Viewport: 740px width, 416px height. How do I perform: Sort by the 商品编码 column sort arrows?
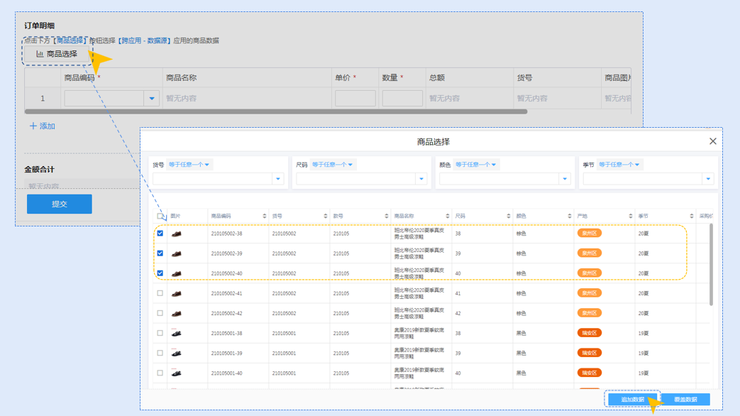click(x=265, y=217)
